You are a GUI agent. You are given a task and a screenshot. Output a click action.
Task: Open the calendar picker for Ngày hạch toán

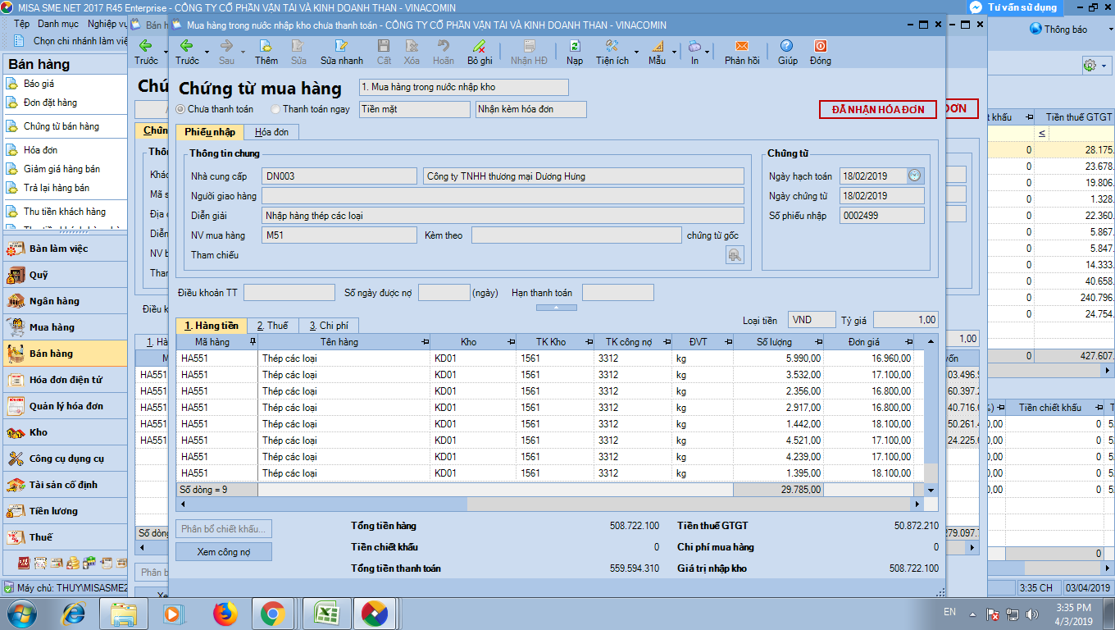click(915, 176)
